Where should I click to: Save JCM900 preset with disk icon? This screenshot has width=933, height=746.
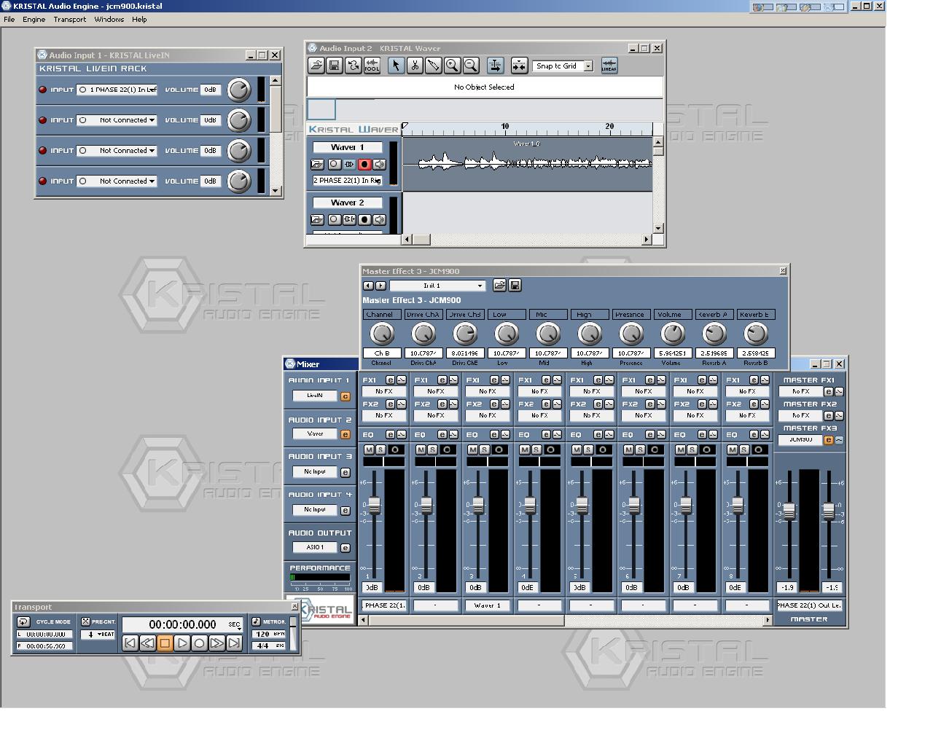(x=515, y=286)
